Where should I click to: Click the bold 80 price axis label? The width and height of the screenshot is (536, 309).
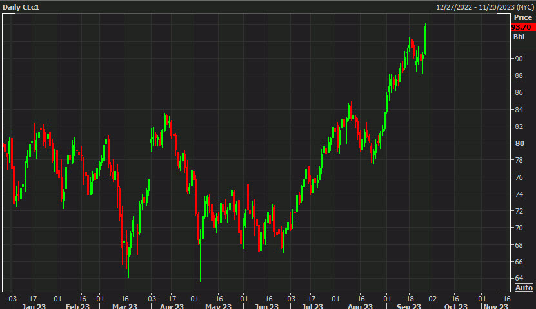pyautogui.click(x=520, y=143)
